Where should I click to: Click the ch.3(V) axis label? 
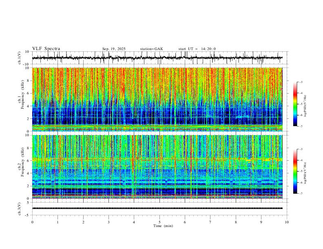tap(20, 209)
